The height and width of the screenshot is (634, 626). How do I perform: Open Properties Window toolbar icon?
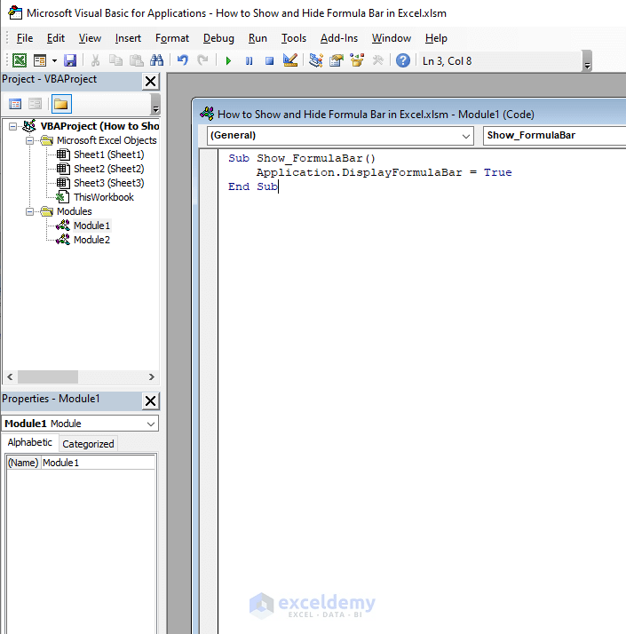point(336,60)
